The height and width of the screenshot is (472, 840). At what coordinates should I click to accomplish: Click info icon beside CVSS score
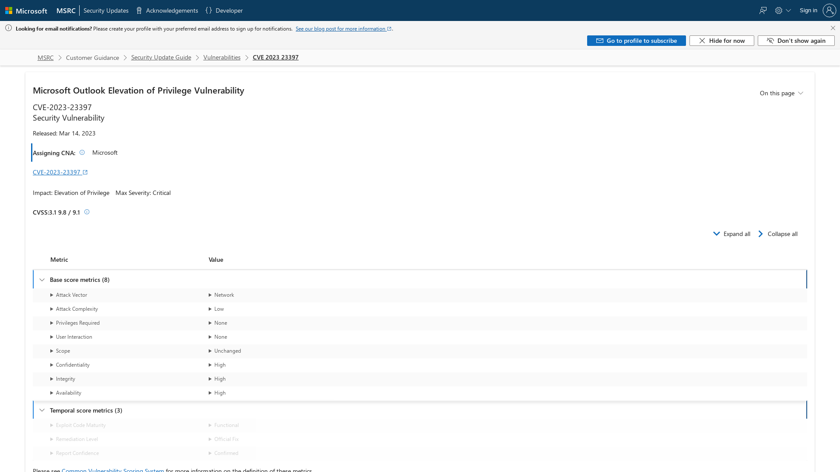pos(87,212)
